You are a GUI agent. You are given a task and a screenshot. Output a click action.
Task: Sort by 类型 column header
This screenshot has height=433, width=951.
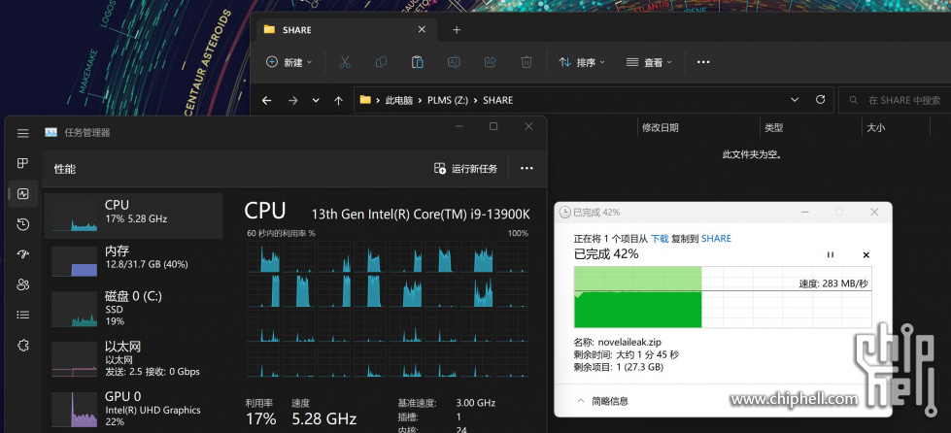point(774,128)
